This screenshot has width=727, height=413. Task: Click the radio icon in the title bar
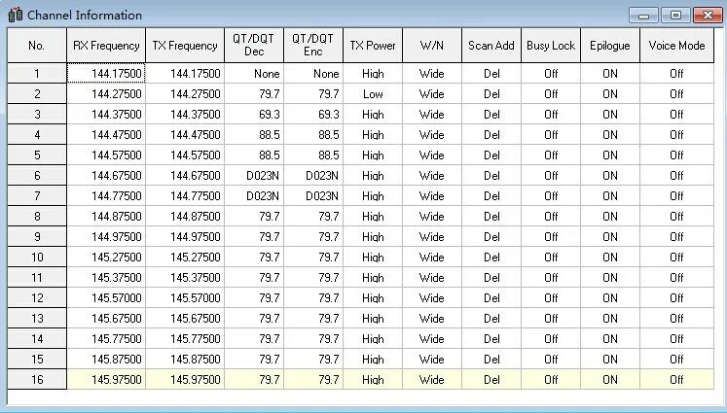(x=16, y=15)
